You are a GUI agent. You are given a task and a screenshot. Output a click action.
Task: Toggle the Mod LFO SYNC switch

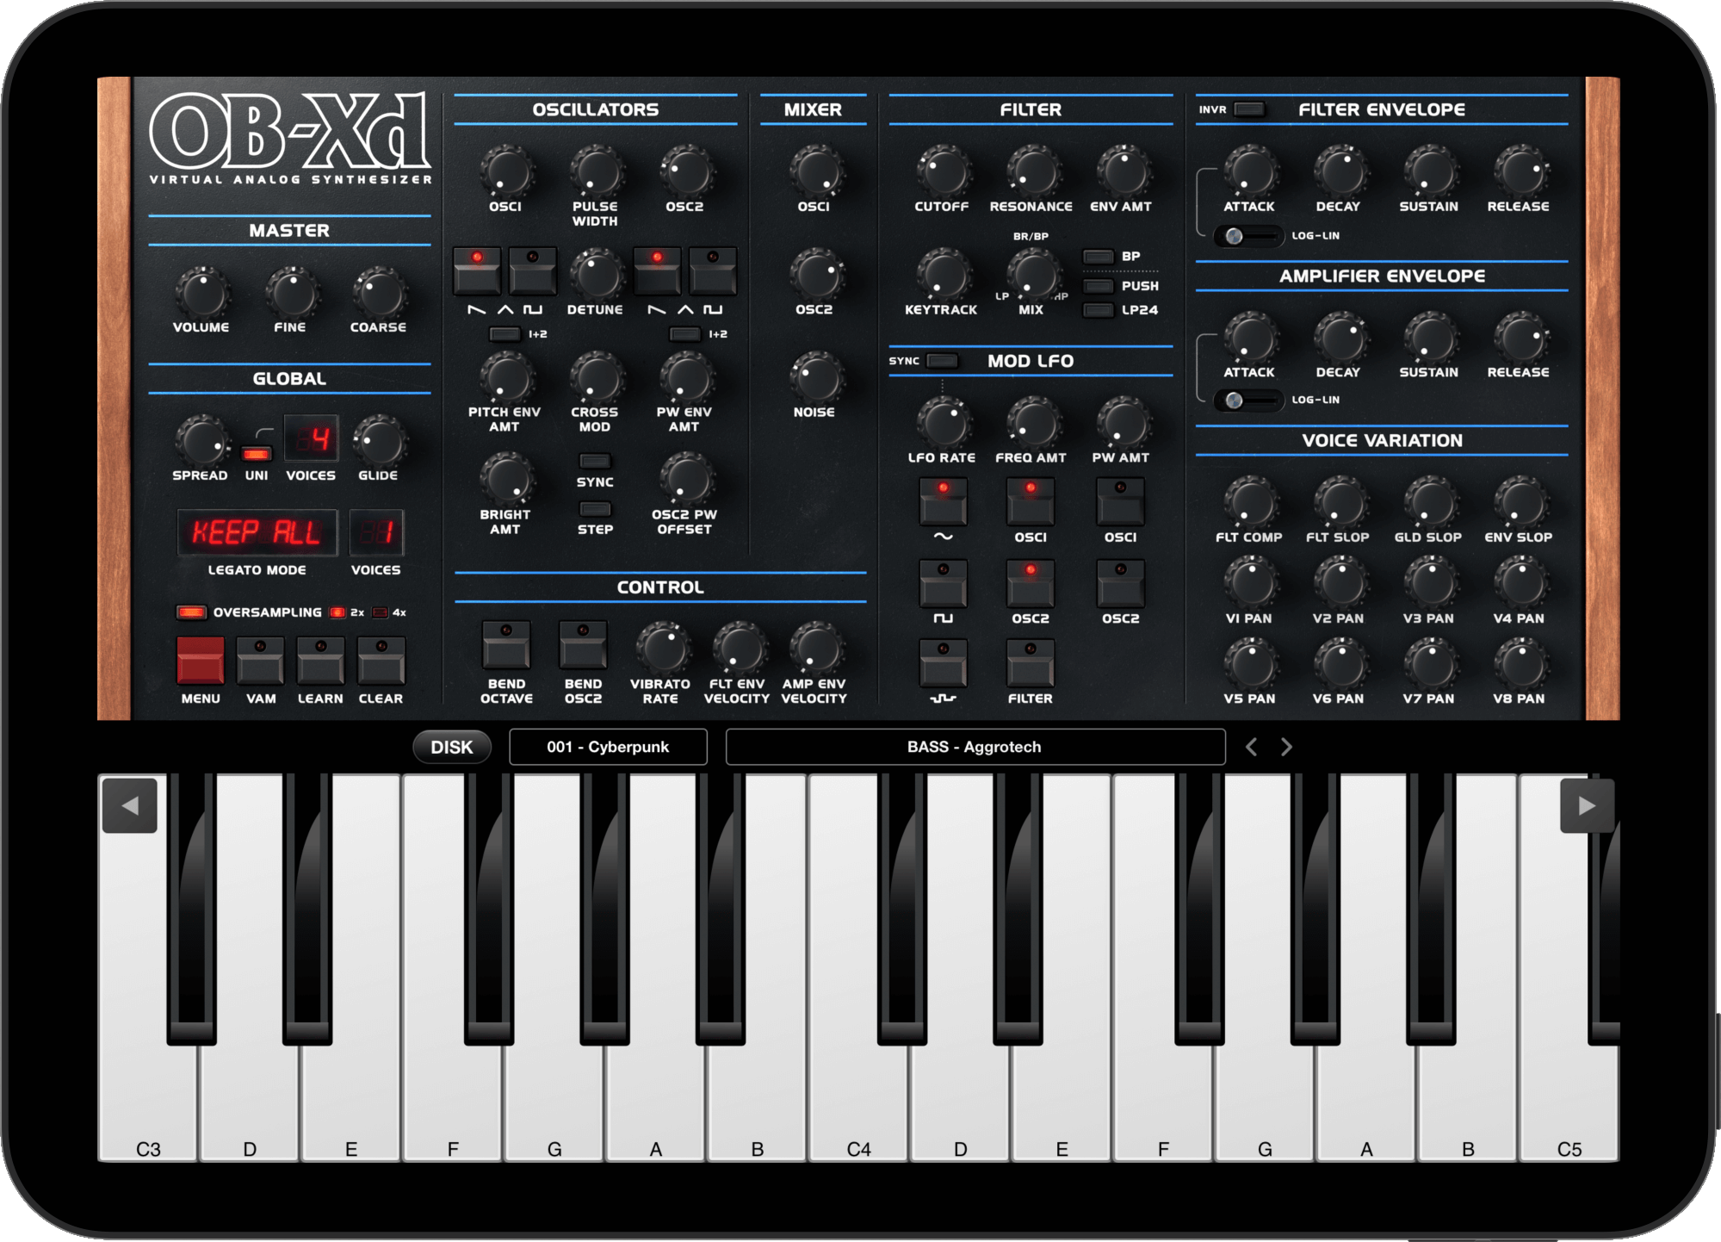tap(943, 361)
